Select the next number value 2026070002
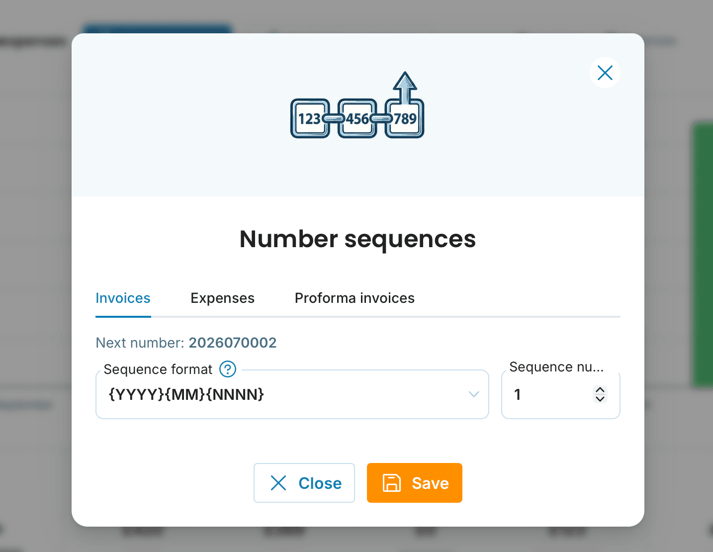 pos(233,343)
